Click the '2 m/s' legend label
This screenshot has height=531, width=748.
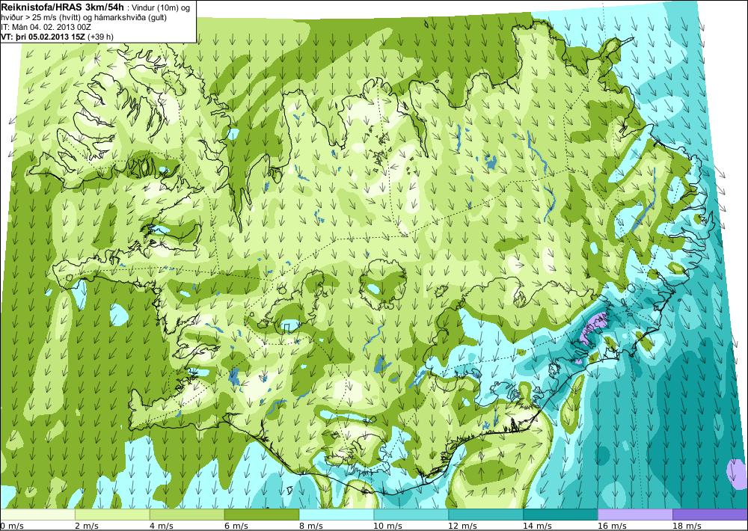pos(87,526)
